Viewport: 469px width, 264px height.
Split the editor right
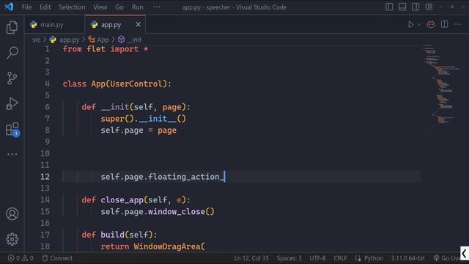point(445,24)
